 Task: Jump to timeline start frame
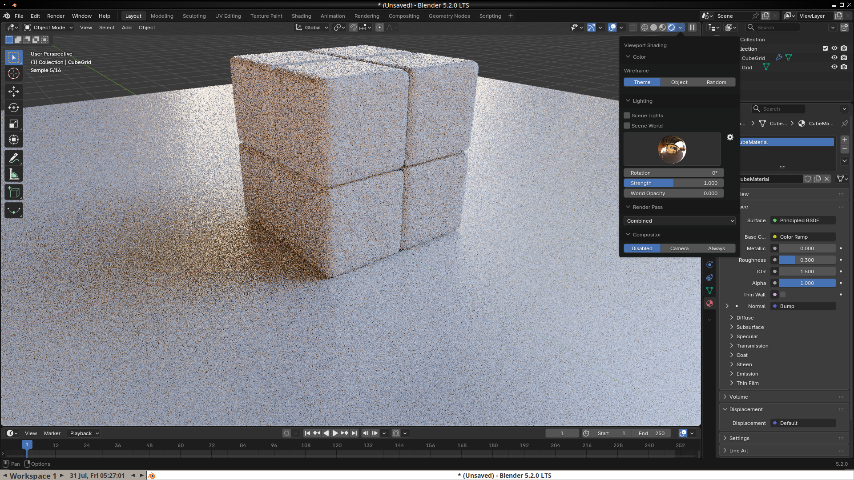[x=307, y=433]
